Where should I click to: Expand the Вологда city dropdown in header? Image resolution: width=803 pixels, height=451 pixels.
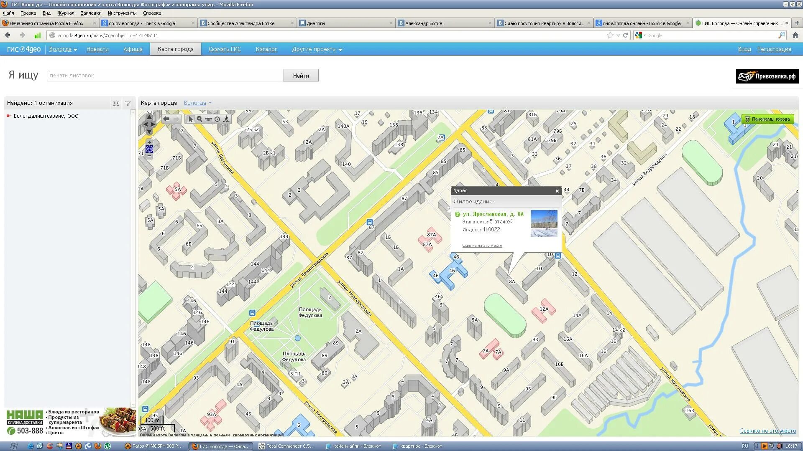point(63,49)
